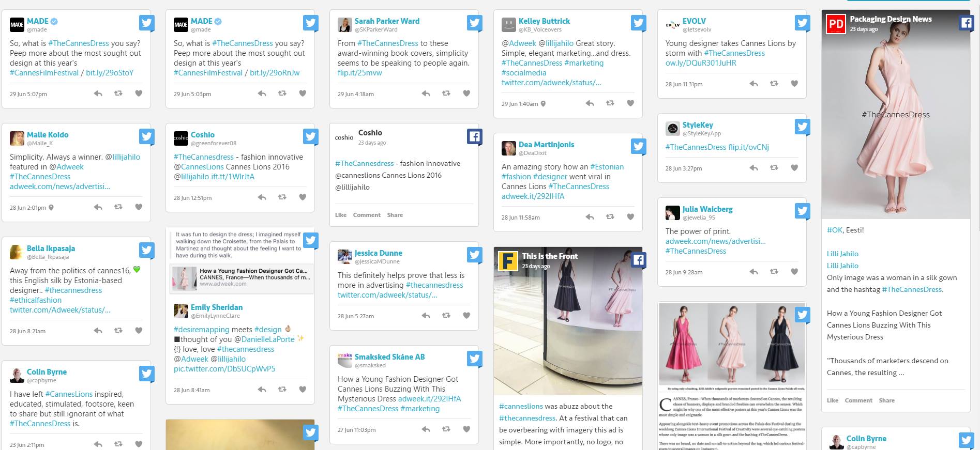The width and height of the screenshot is (980, 450).
Task: Like Dea Martinjonis's tweet
Action: (x=630, y=217)
